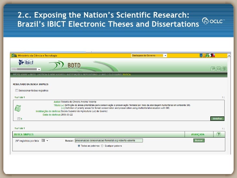Image resolution: width=237 pixels, height=178 pixels.
Task: Click 'Escola Superior de Agricultura Luiz de Queiroz'
Action: click(x=84, y=111)
